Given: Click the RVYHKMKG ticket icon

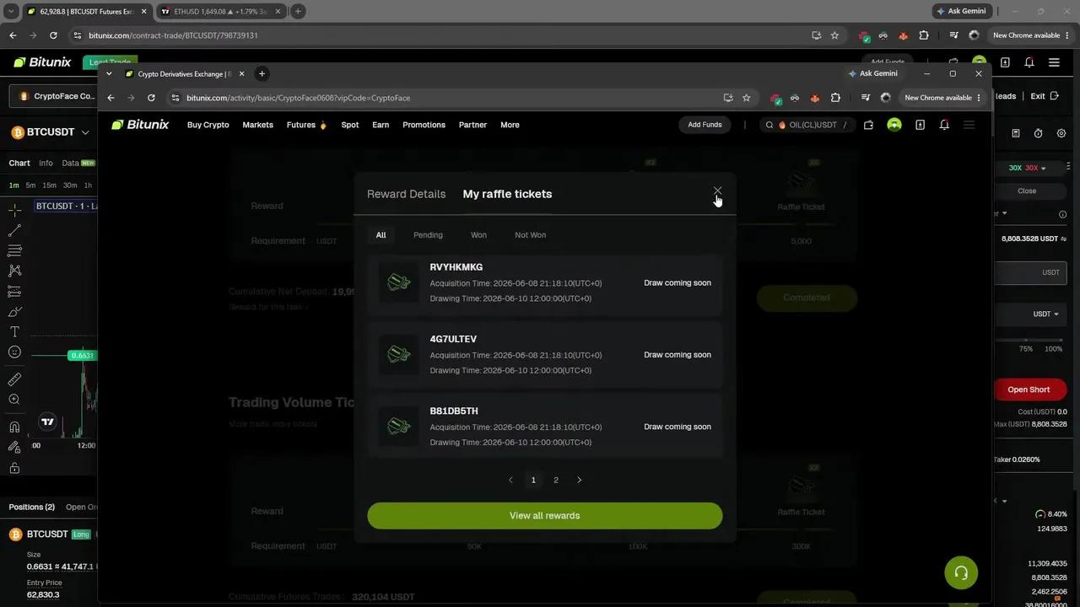Looking at the screenshot, I should pyautogui.click(x=398, y=283).
